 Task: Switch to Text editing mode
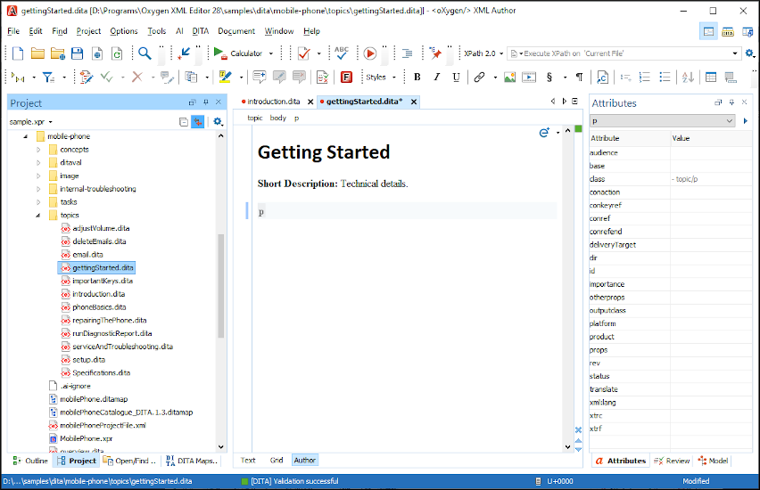248,461
